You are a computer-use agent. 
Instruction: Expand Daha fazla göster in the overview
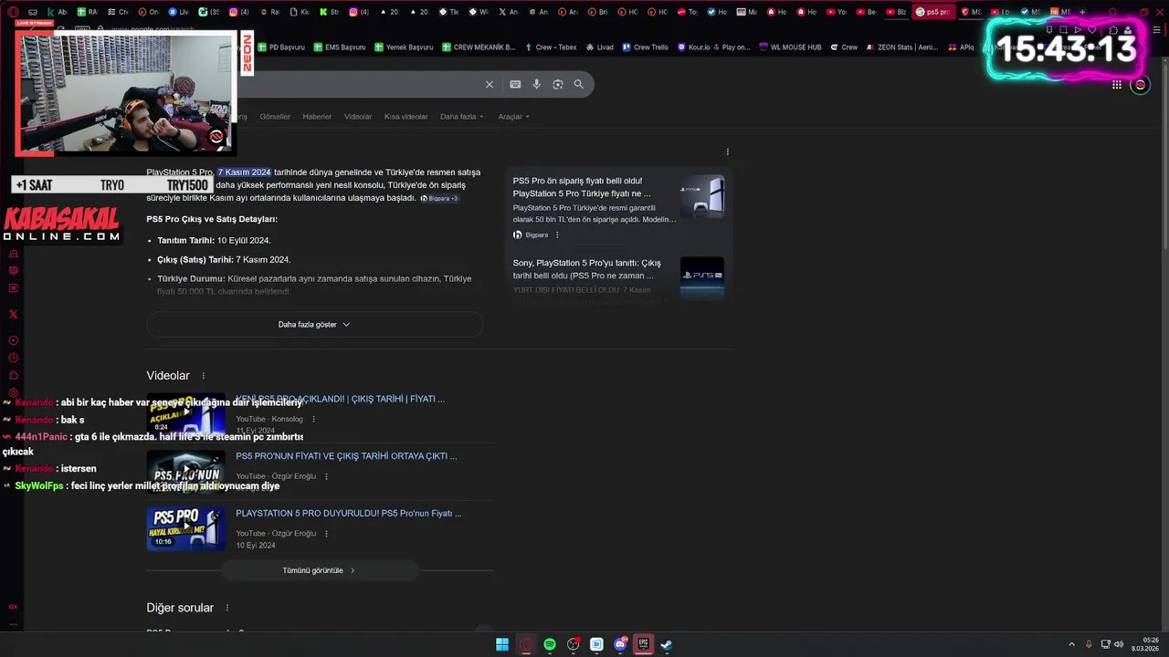pos(314,325)
